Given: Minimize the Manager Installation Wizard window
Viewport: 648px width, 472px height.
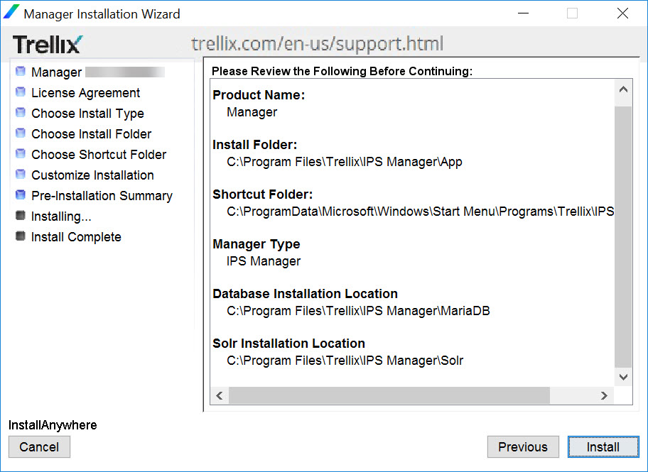Looking at the screenshot, I should click(x=523, y=13).
